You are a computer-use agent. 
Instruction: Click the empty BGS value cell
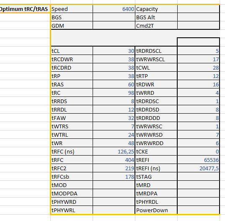(114, 17)
